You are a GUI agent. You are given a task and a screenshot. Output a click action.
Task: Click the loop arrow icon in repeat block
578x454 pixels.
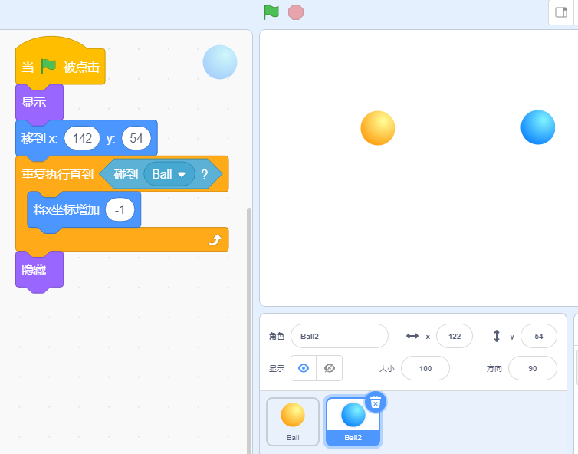[215, 240]
